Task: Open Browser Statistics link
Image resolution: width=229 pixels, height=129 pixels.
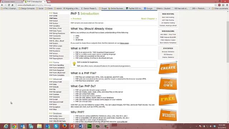Action: click(x=168, y=52)
